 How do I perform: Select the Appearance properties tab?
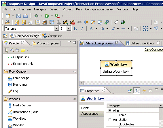(x=90, y=114)
